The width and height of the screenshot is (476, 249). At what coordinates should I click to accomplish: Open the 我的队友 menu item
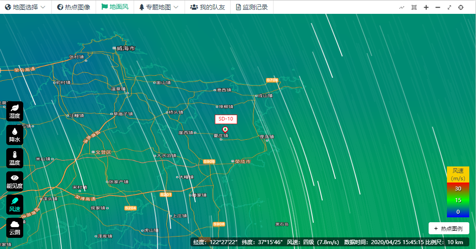[x=207, y=7]
